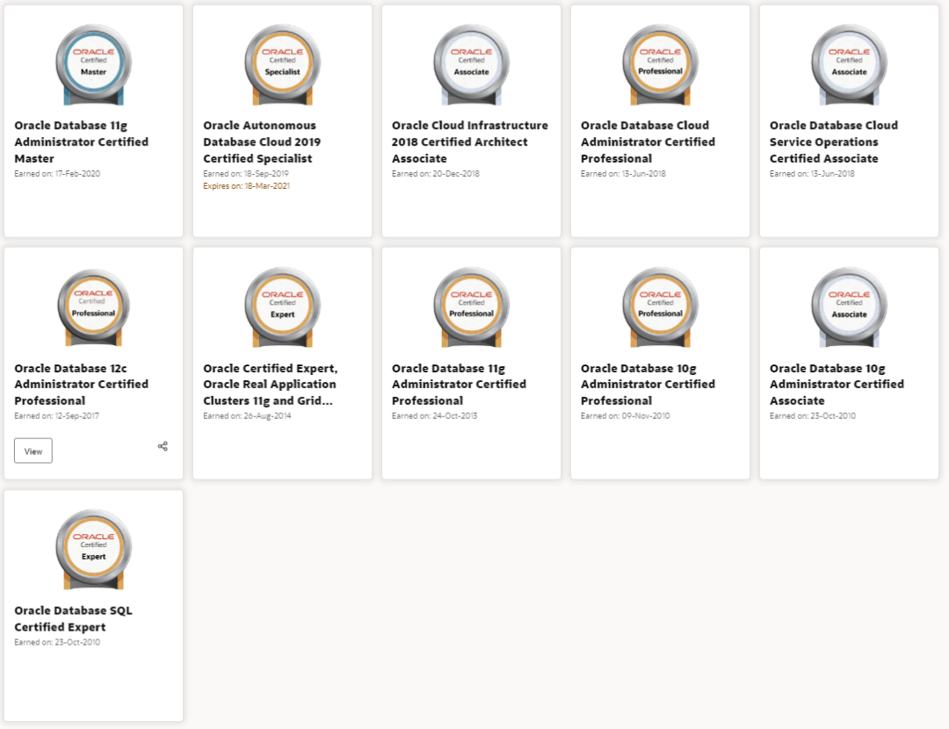The height and width of the screenshot is (729, 949).
Task: Open Oracle Autonomous Database Cloud 2019 Certified Specialist title
Action: tap(262, 141)
